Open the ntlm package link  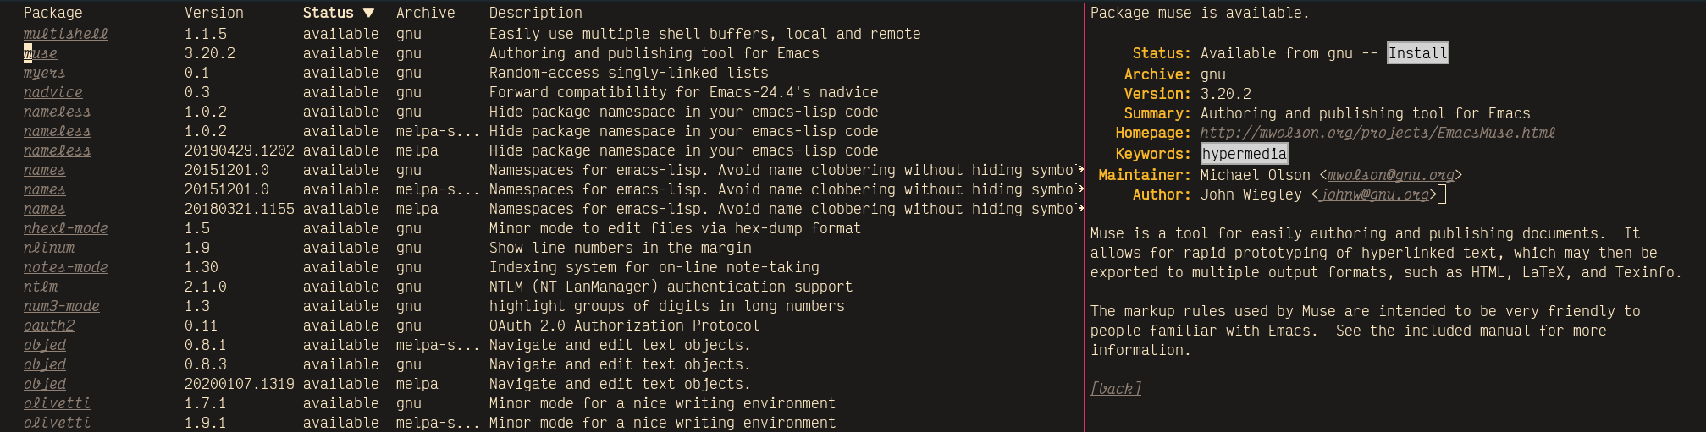40,287
